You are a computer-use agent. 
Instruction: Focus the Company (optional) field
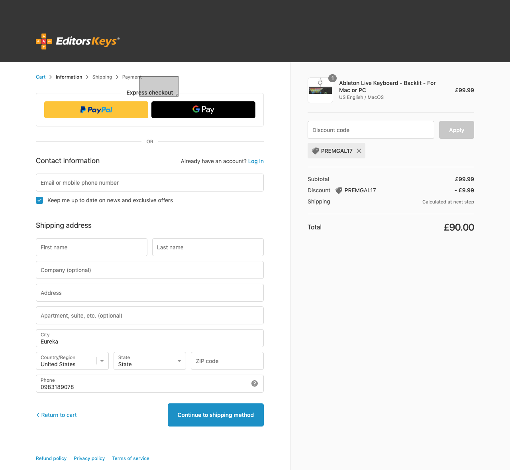pos(150,270)
